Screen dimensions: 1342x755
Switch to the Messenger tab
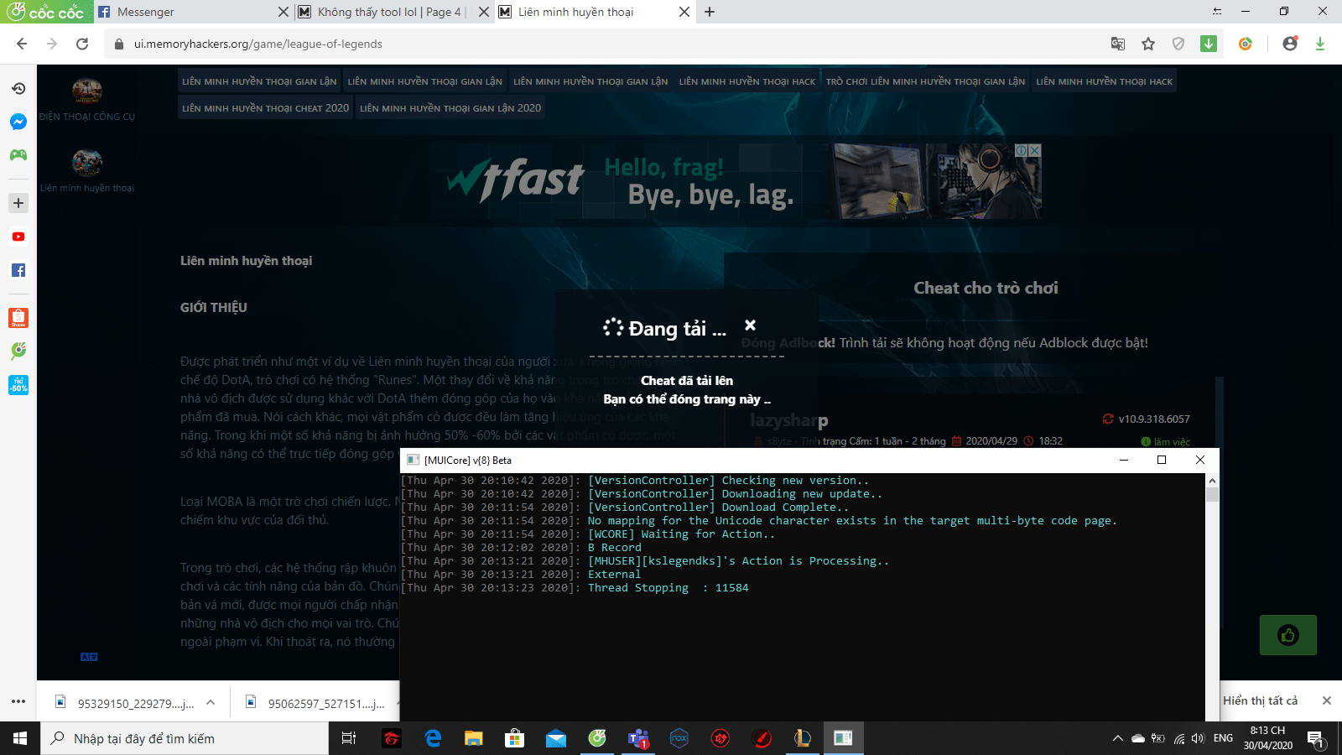(191, 12)
